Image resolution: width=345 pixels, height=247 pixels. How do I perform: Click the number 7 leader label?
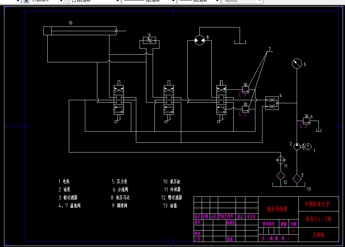(x=270, y=49)
